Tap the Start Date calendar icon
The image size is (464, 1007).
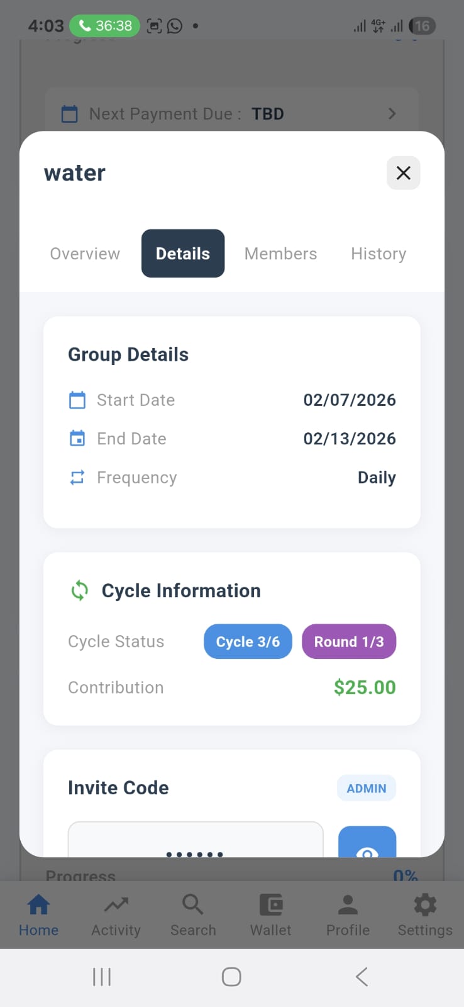click(x=77, y=400)
